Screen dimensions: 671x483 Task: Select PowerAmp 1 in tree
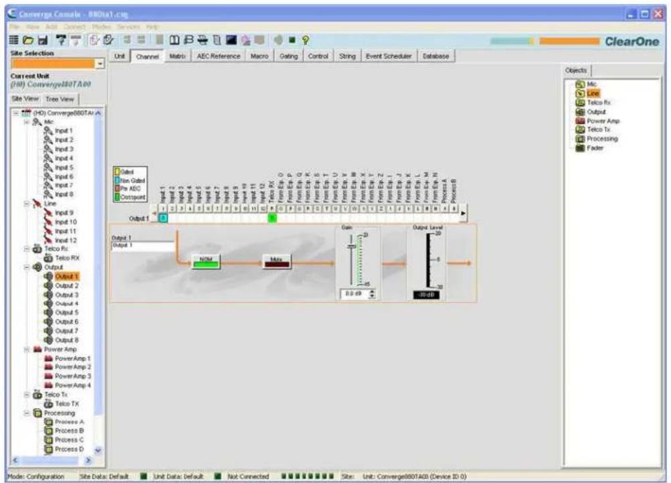click(67, 358)
